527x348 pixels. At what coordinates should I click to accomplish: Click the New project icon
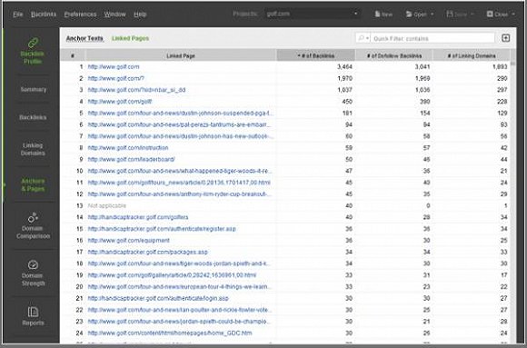coord(377,15)
